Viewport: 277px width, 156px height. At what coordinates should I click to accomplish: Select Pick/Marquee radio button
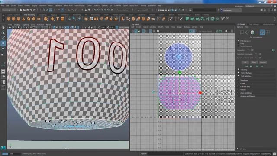tap(238, 41)
